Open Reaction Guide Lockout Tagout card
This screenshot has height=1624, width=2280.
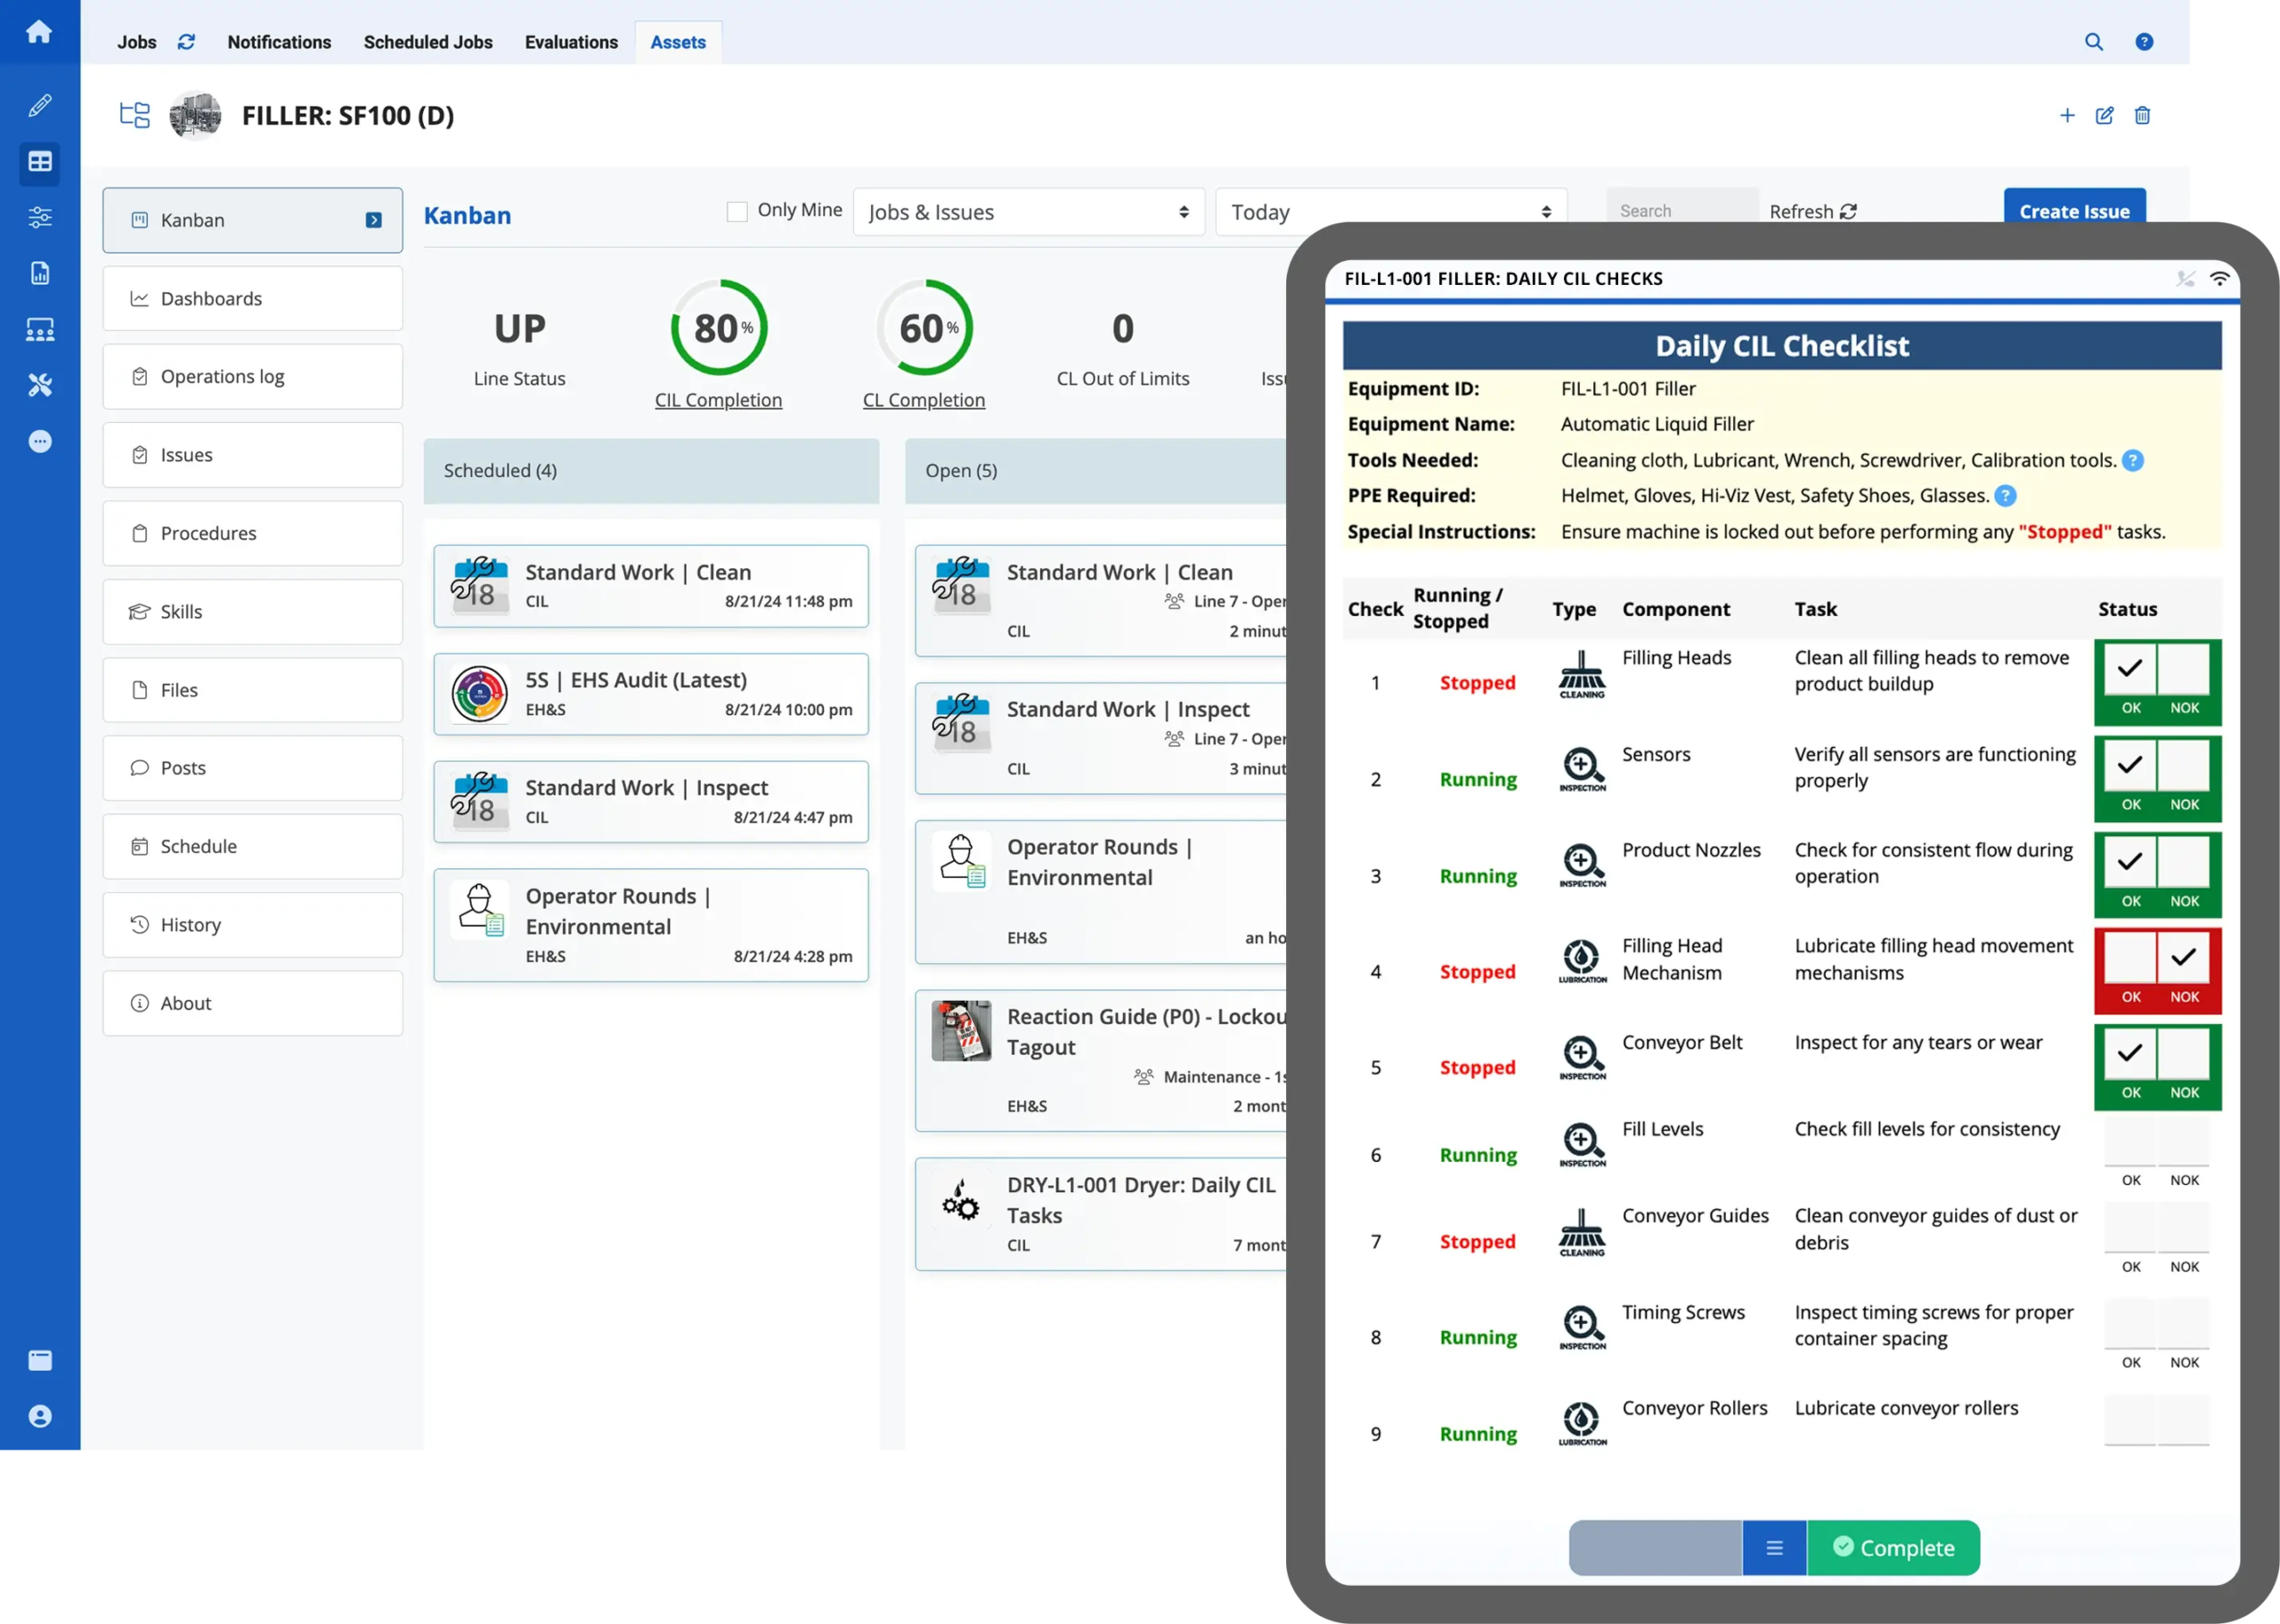(1101, 1061)
